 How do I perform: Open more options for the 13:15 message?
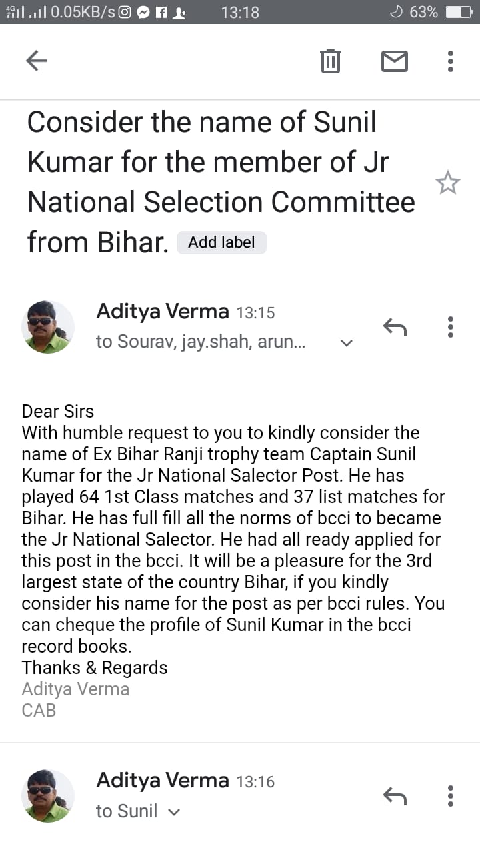(x=451, y=327)
